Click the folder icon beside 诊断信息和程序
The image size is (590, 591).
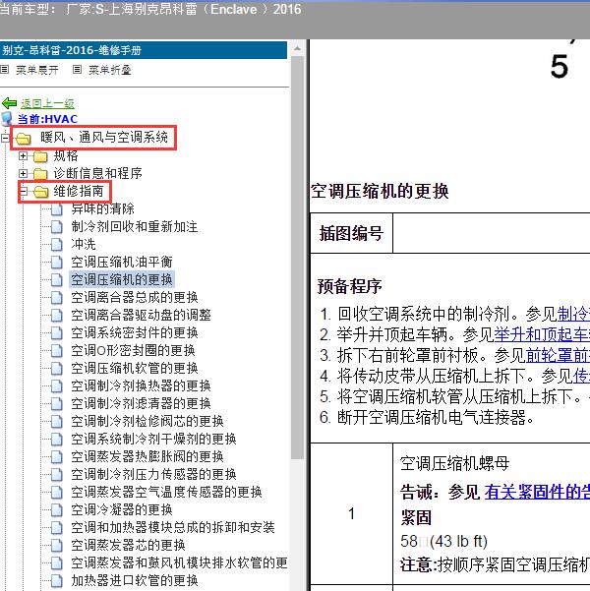(x=40, y=174)
